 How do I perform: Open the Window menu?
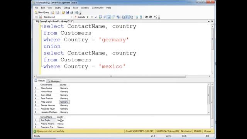(x=85, y=8)
